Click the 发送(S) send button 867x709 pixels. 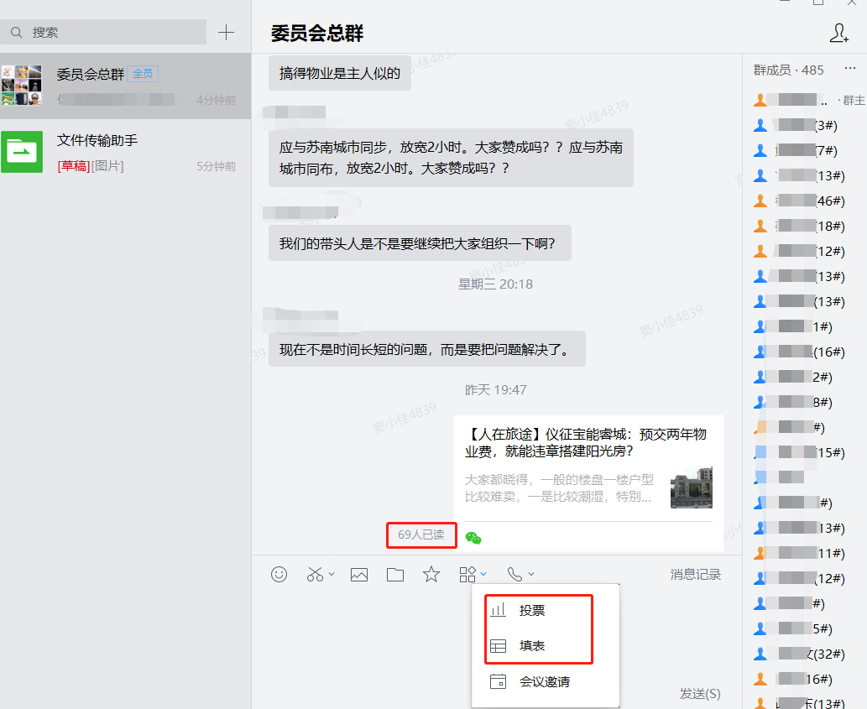click(700, 694)
